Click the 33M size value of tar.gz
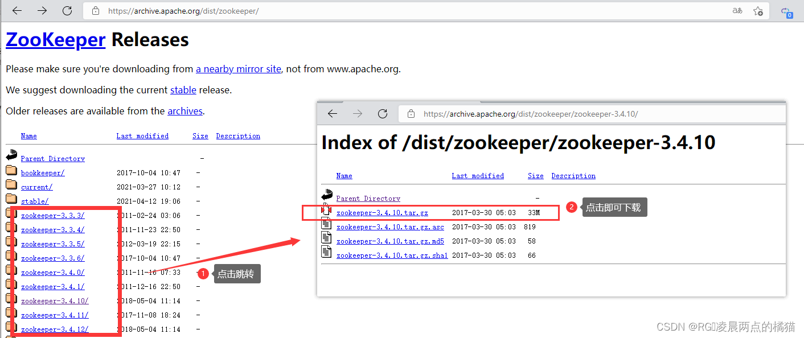This screenshot has height=338, width=804. [534, 213]
